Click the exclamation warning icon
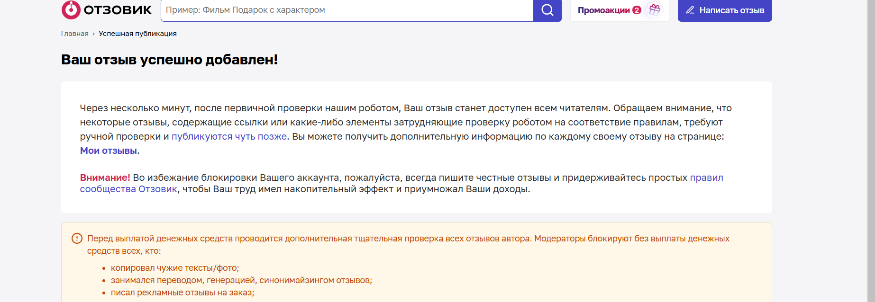This screenshot has width=876, height=302. pyautogui.click(x=77, y=239)
